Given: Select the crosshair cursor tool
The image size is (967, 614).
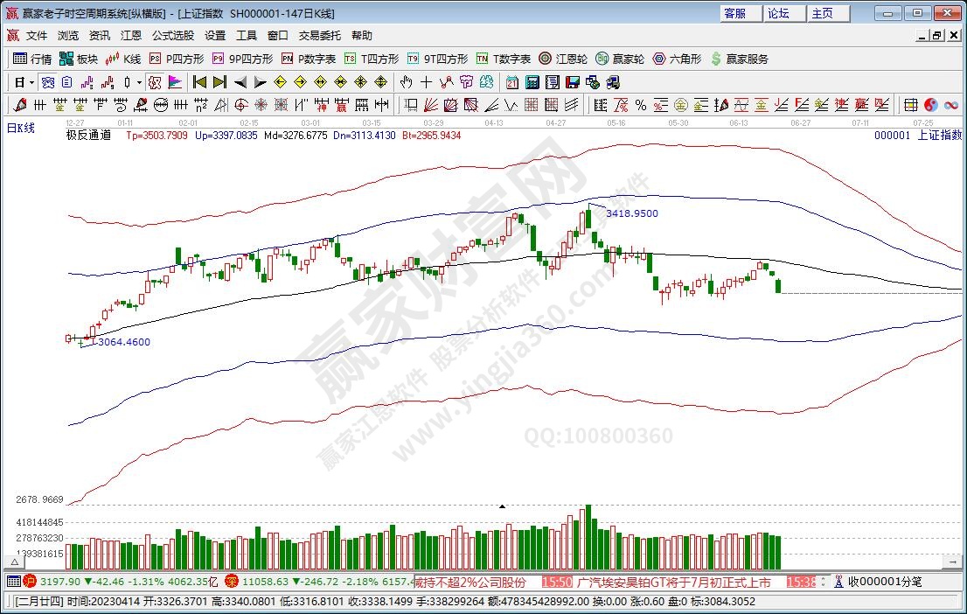Looking at the screenshot, I should tap(426, 82).
